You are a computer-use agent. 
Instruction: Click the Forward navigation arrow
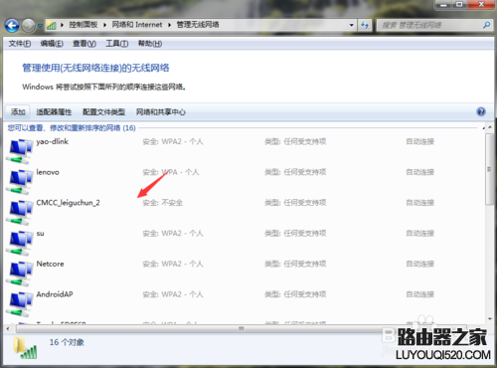click(x=29, y=25)
